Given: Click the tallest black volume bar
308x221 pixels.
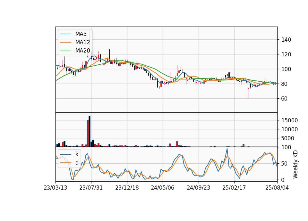Looking at the screenshot, I should (90, 131).
